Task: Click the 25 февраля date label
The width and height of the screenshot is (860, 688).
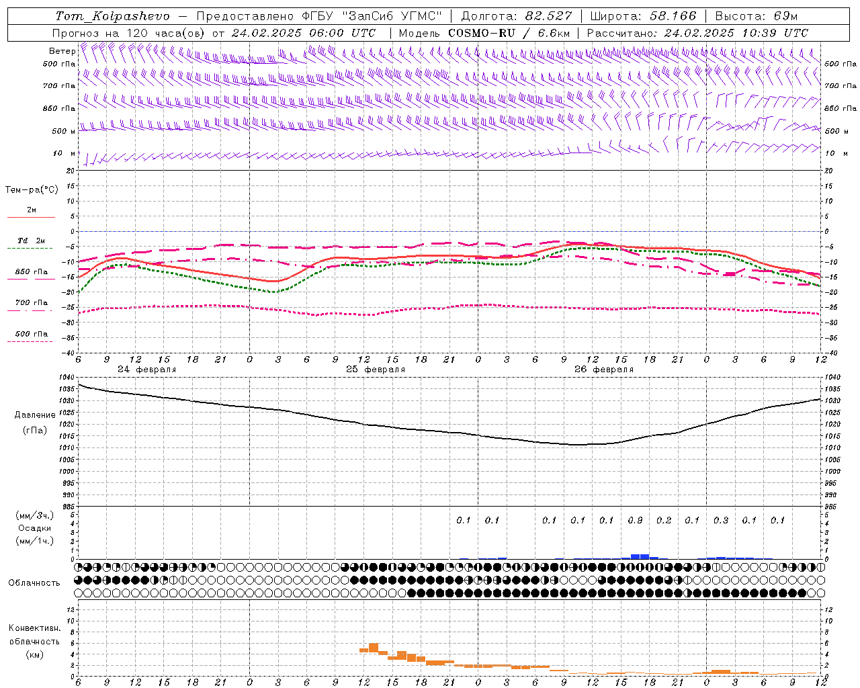Action: (376, 370)
